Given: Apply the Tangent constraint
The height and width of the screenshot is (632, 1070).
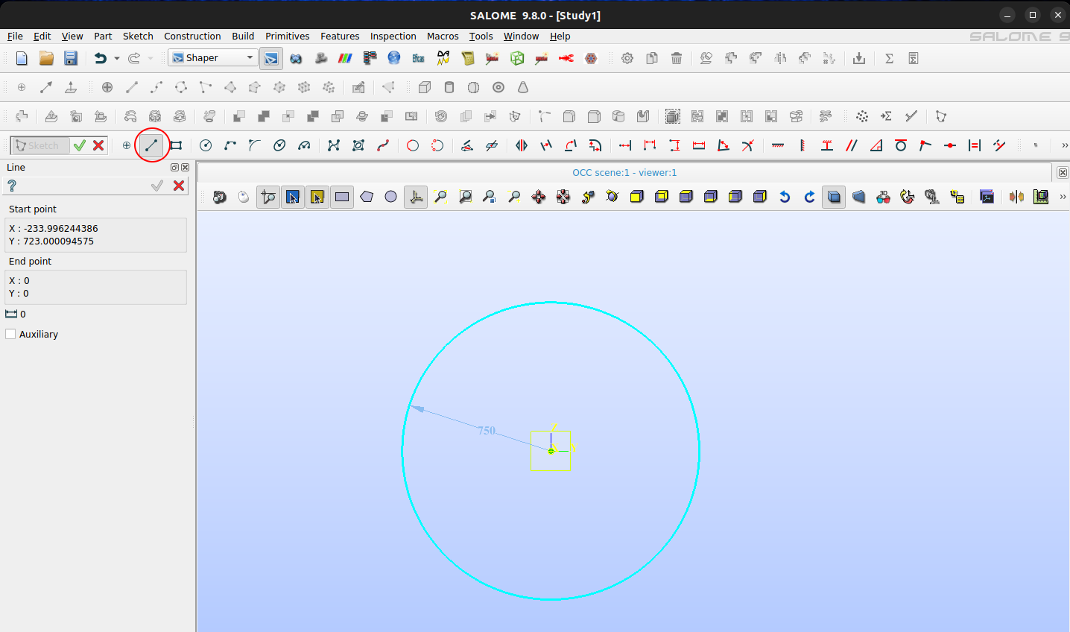Looking at the screenshot, I should tap(901, 145).
